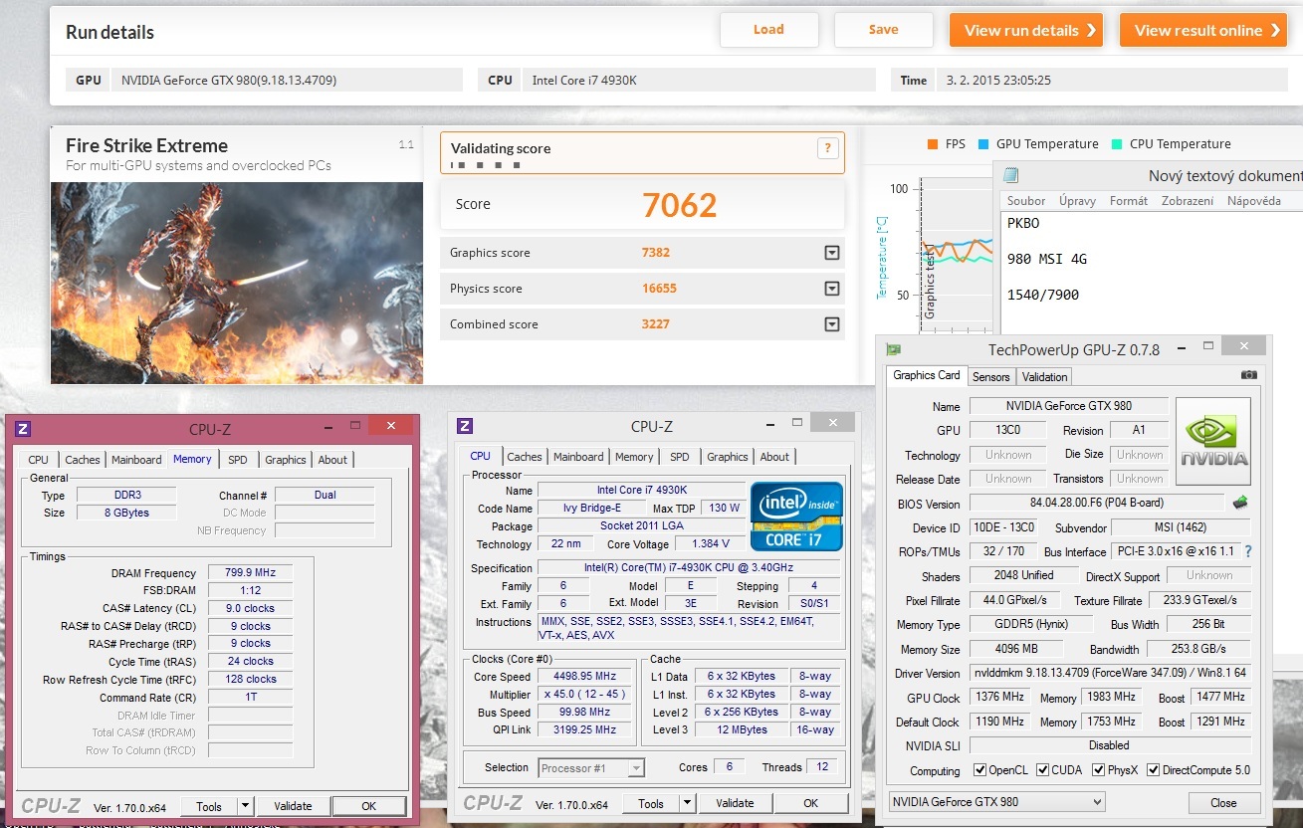Click the help question mark in Validating score
This screenshot has height=828, width=1303.
(x=827, y=148)
